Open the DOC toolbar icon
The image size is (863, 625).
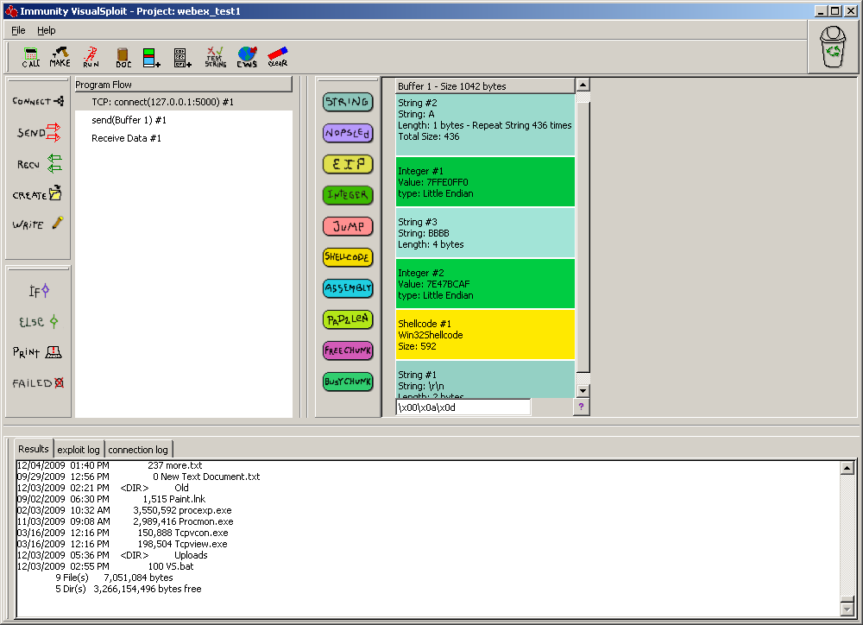point(123,57)
